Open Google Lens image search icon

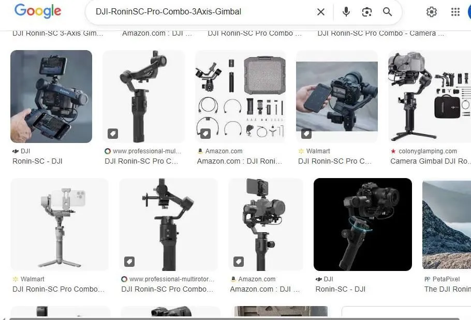(367, 12)
